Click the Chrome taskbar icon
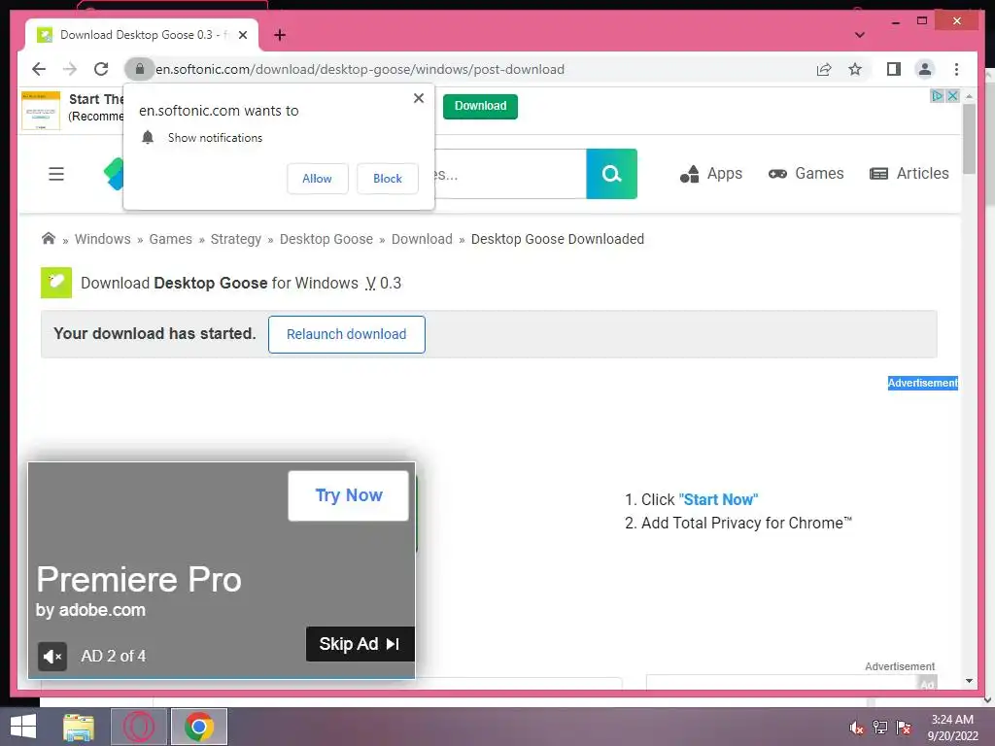Viewport: 995px width, 746px height. coord(198,727)
